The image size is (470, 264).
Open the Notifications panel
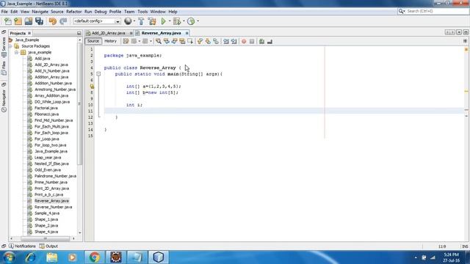click(22, 246)
